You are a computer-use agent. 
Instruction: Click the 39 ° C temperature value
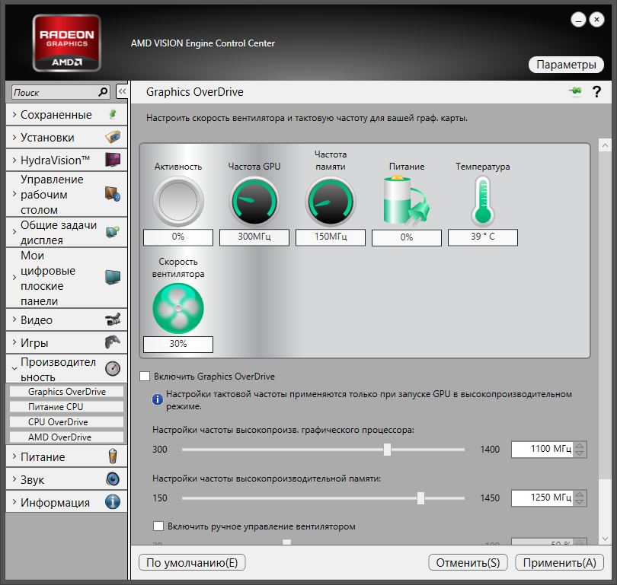click(483, 237)
